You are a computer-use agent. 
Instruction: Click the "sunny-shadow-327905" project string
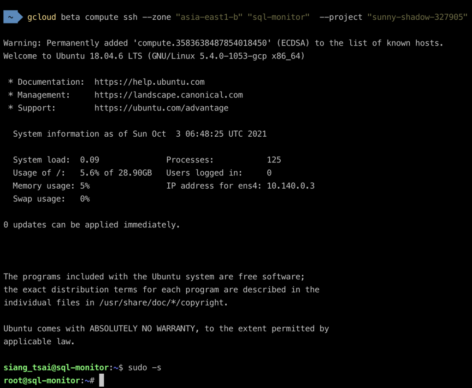pos(417,17)
